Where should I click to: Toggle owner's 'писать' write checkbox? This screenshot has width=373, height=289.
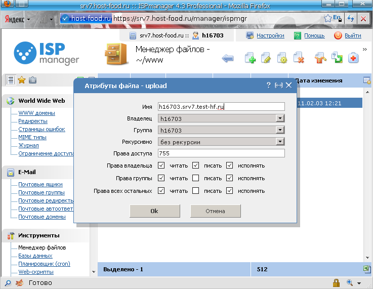point(195,166)
